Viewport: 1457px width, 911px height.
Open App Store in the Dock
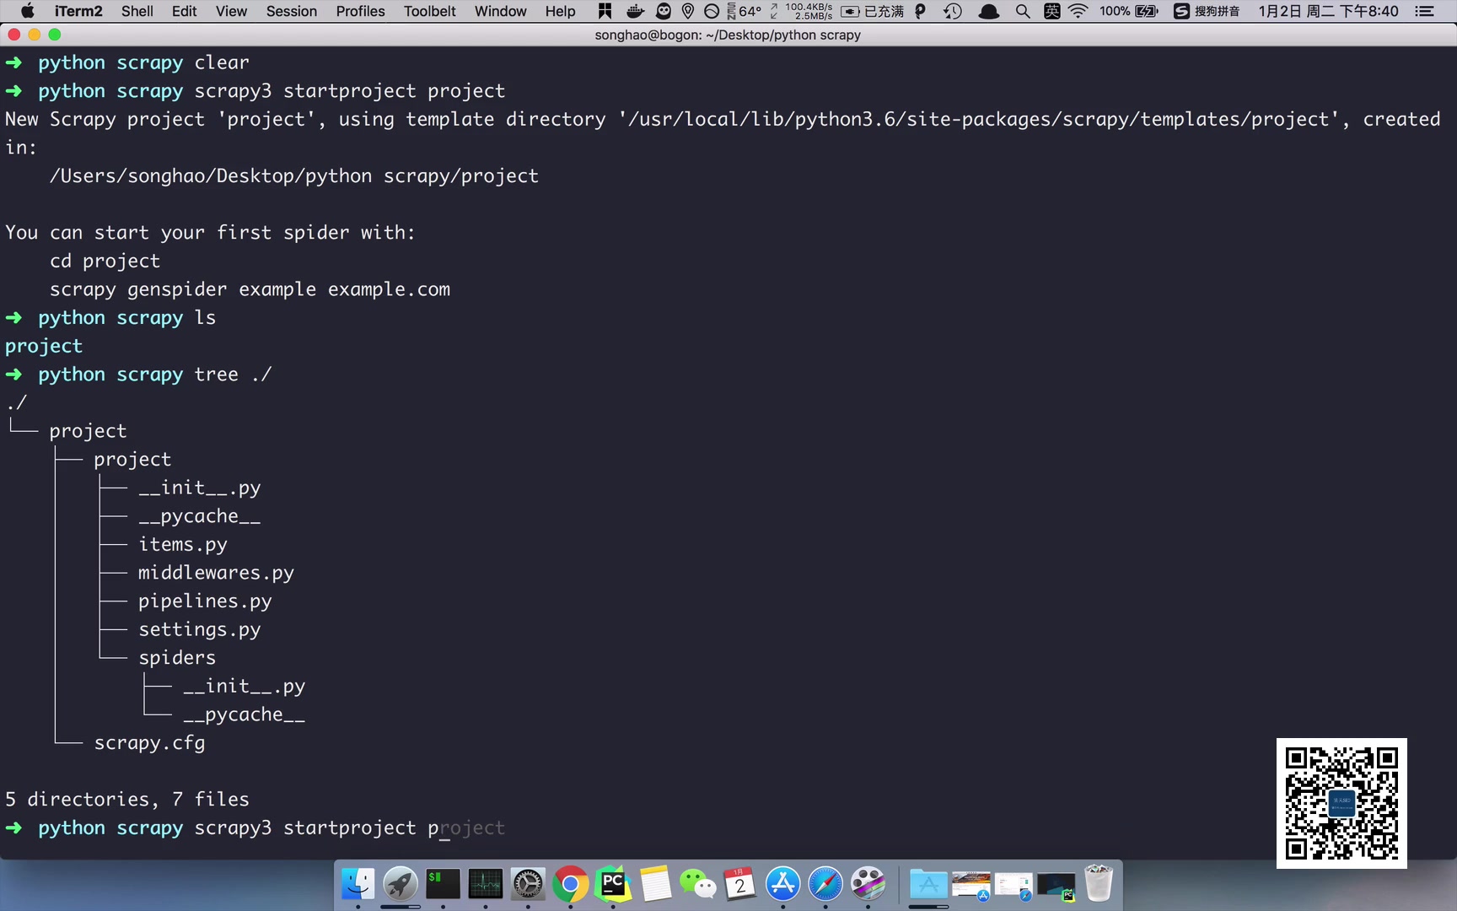click(782, 884)
